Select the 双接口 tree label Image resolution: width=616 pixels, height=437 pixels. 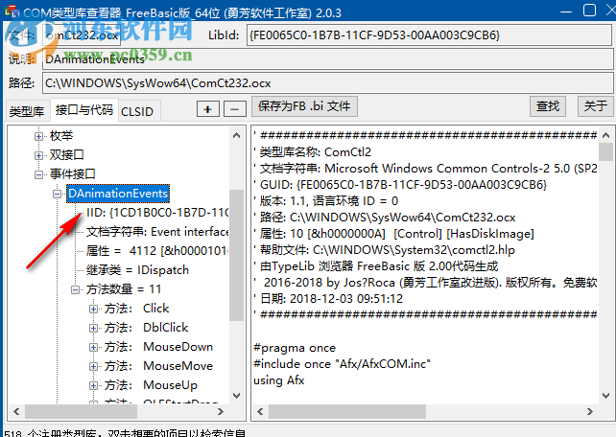(x=67, y=155)
